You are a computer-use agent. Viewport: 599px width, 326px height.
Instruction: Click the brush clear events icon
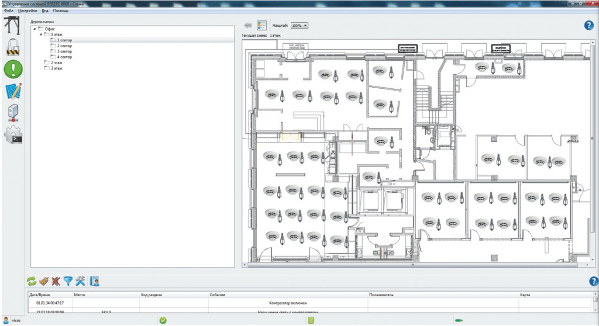tap(44, 282)
